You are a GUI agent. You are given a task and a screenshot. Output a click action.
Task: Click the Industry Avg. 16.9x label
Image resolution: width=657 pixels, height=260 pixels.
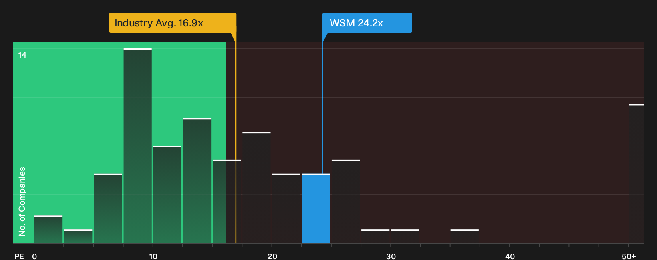click(173, 23)
